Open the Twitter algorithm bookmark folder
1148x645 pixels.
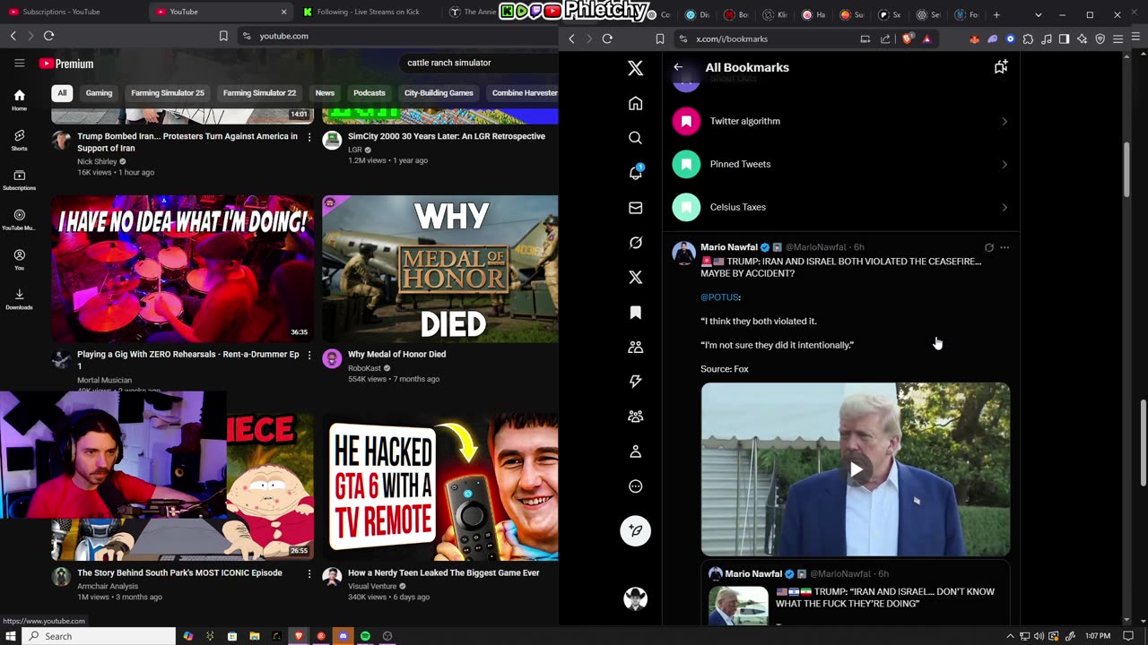coord(841,121)
